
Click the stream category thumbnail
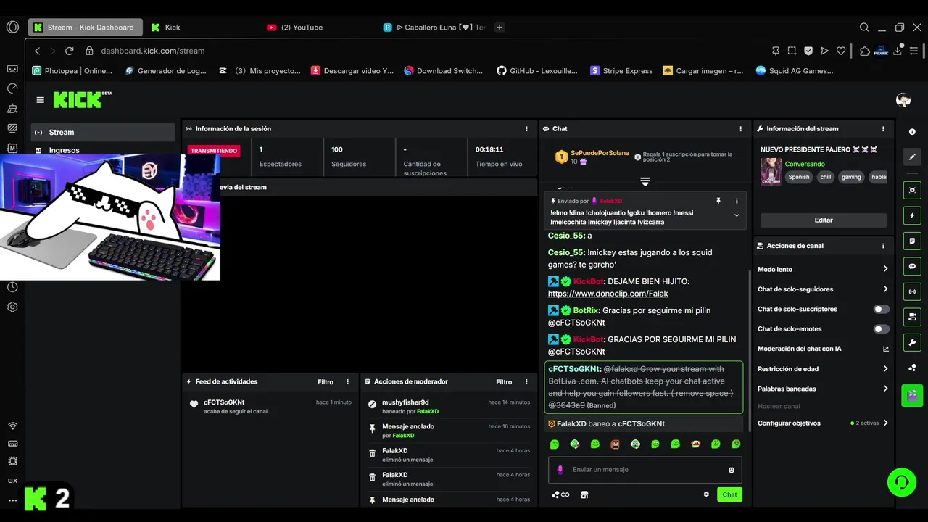pyautogui.click(x=770, y=172)
